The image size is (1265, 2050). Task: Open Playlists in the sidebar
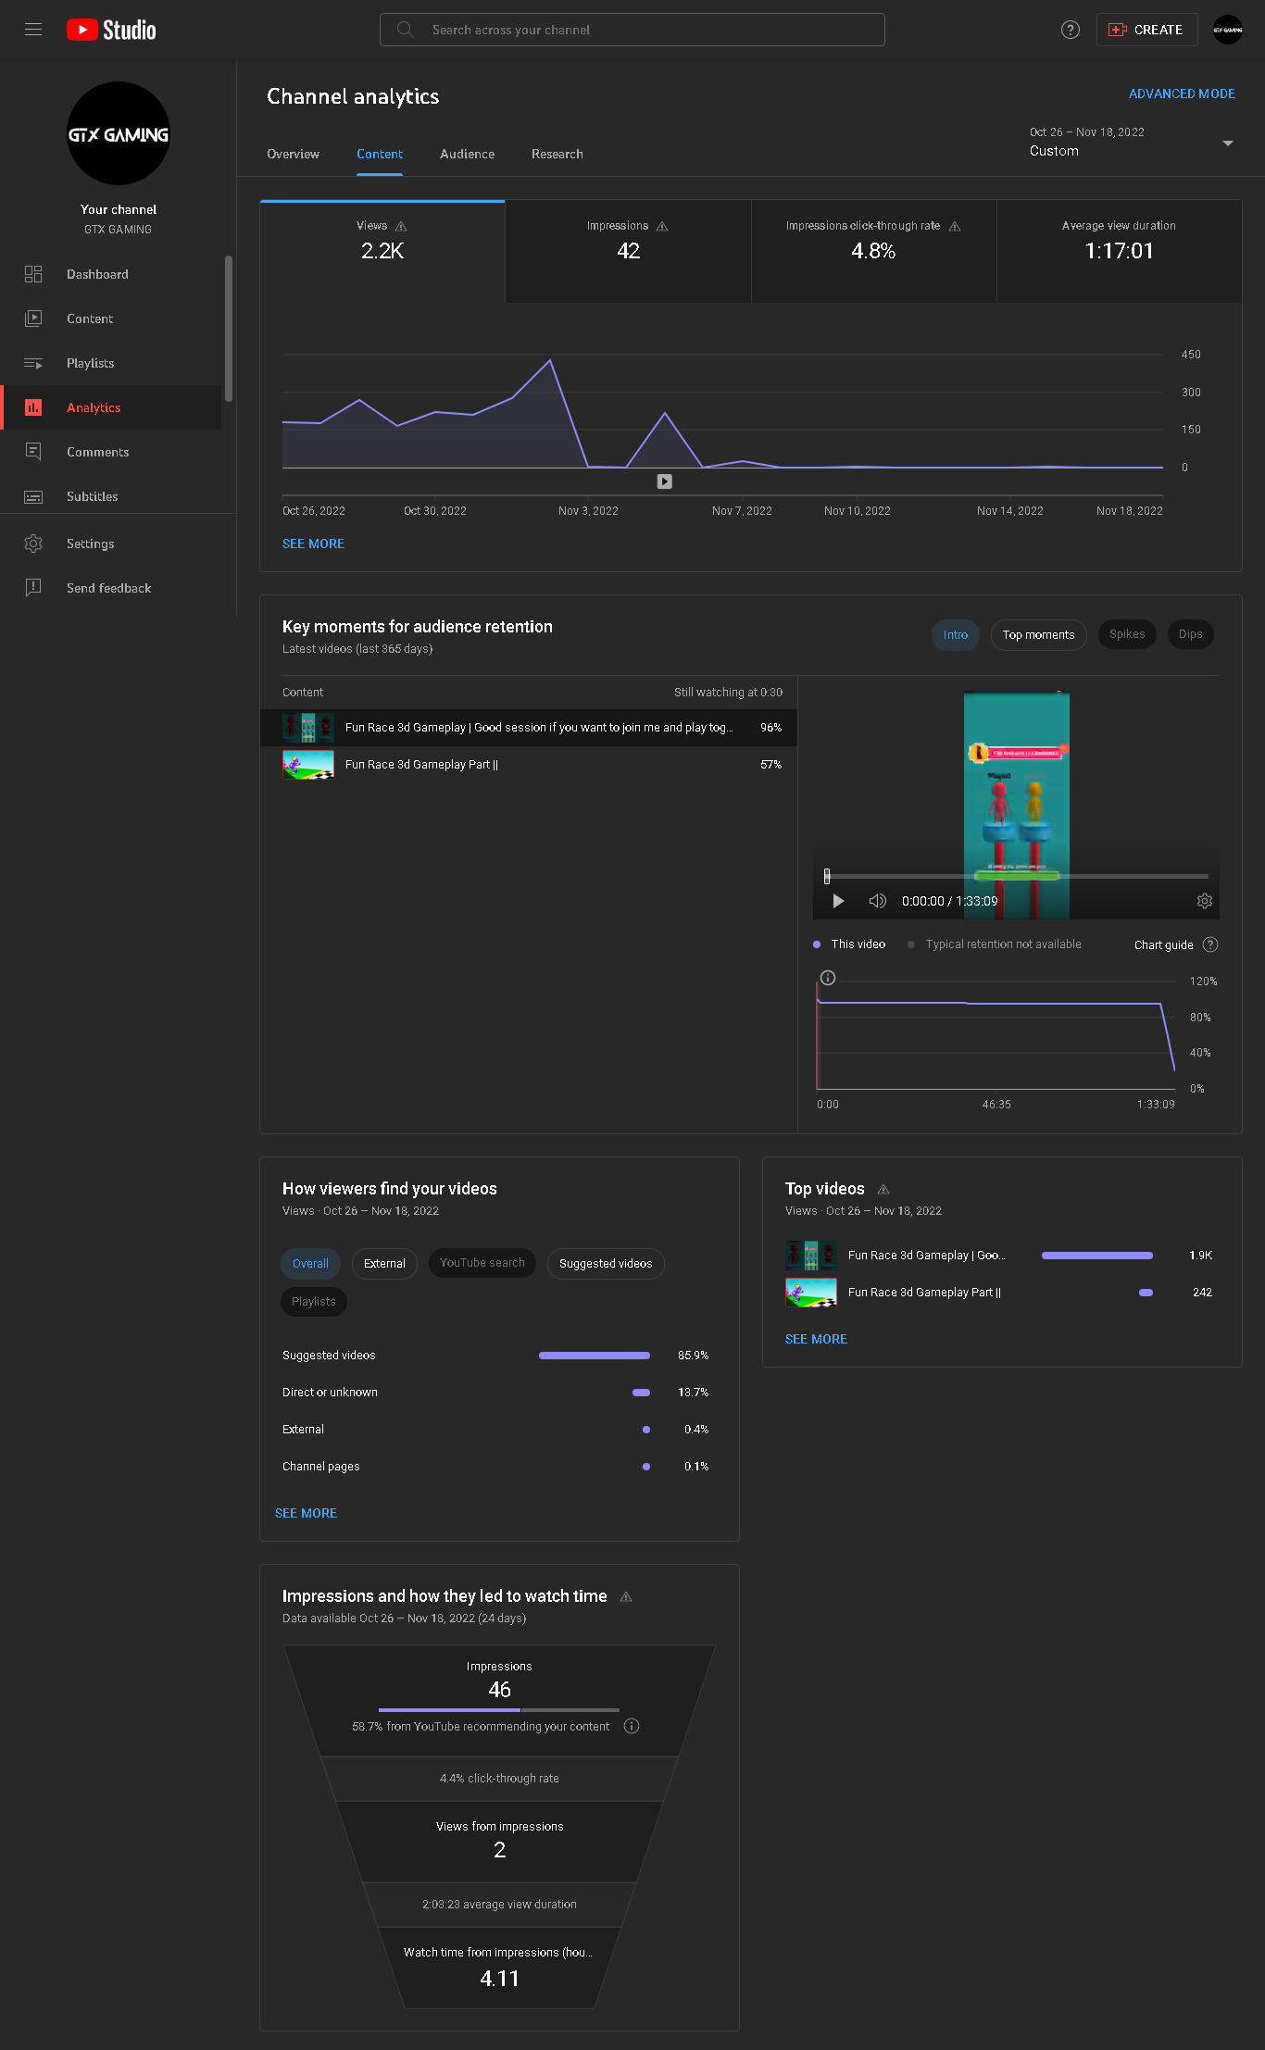click(x=111, y=363)
